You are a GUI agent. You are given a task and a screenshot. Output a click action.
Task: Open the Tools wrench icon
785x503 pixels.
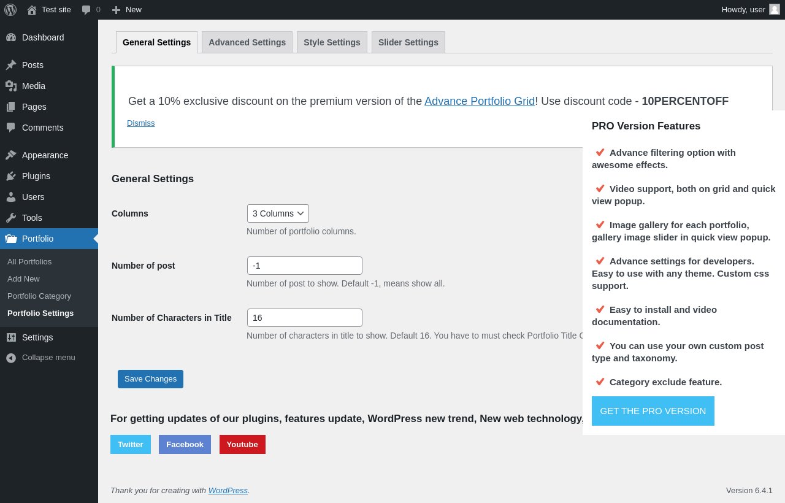point(11,218)
